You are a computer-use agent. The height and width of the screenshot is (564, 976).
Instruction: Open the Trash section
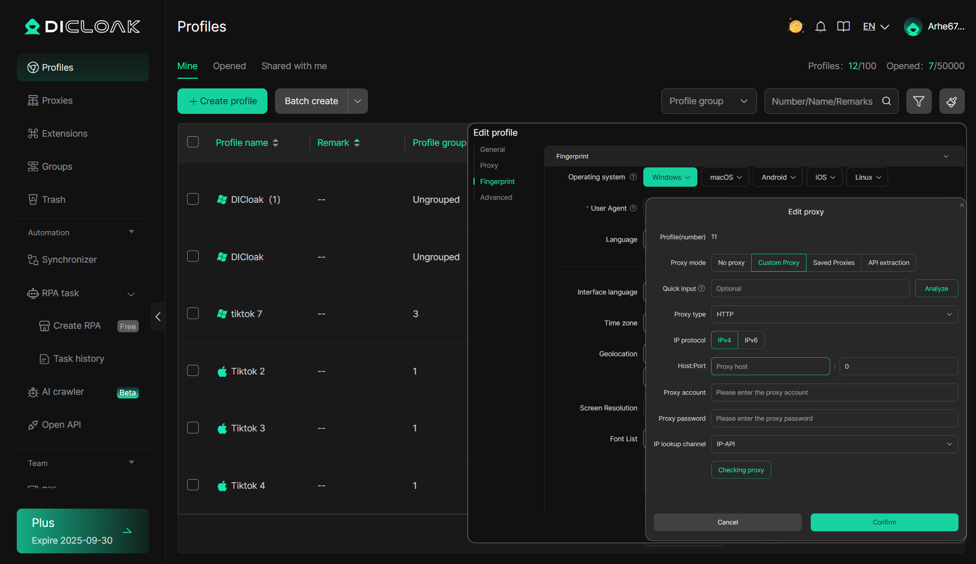(x=53, y=199)
